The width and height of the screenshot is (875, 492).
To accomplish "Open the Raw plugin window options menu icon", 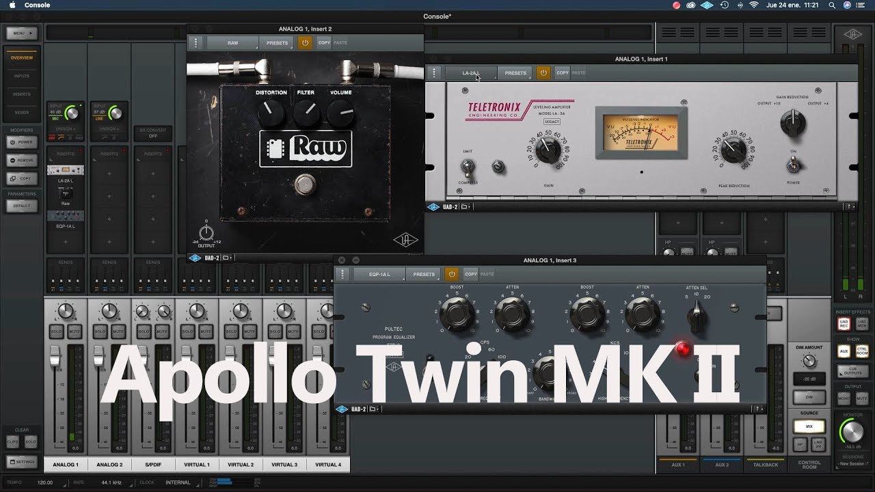I will pos(196,43).
